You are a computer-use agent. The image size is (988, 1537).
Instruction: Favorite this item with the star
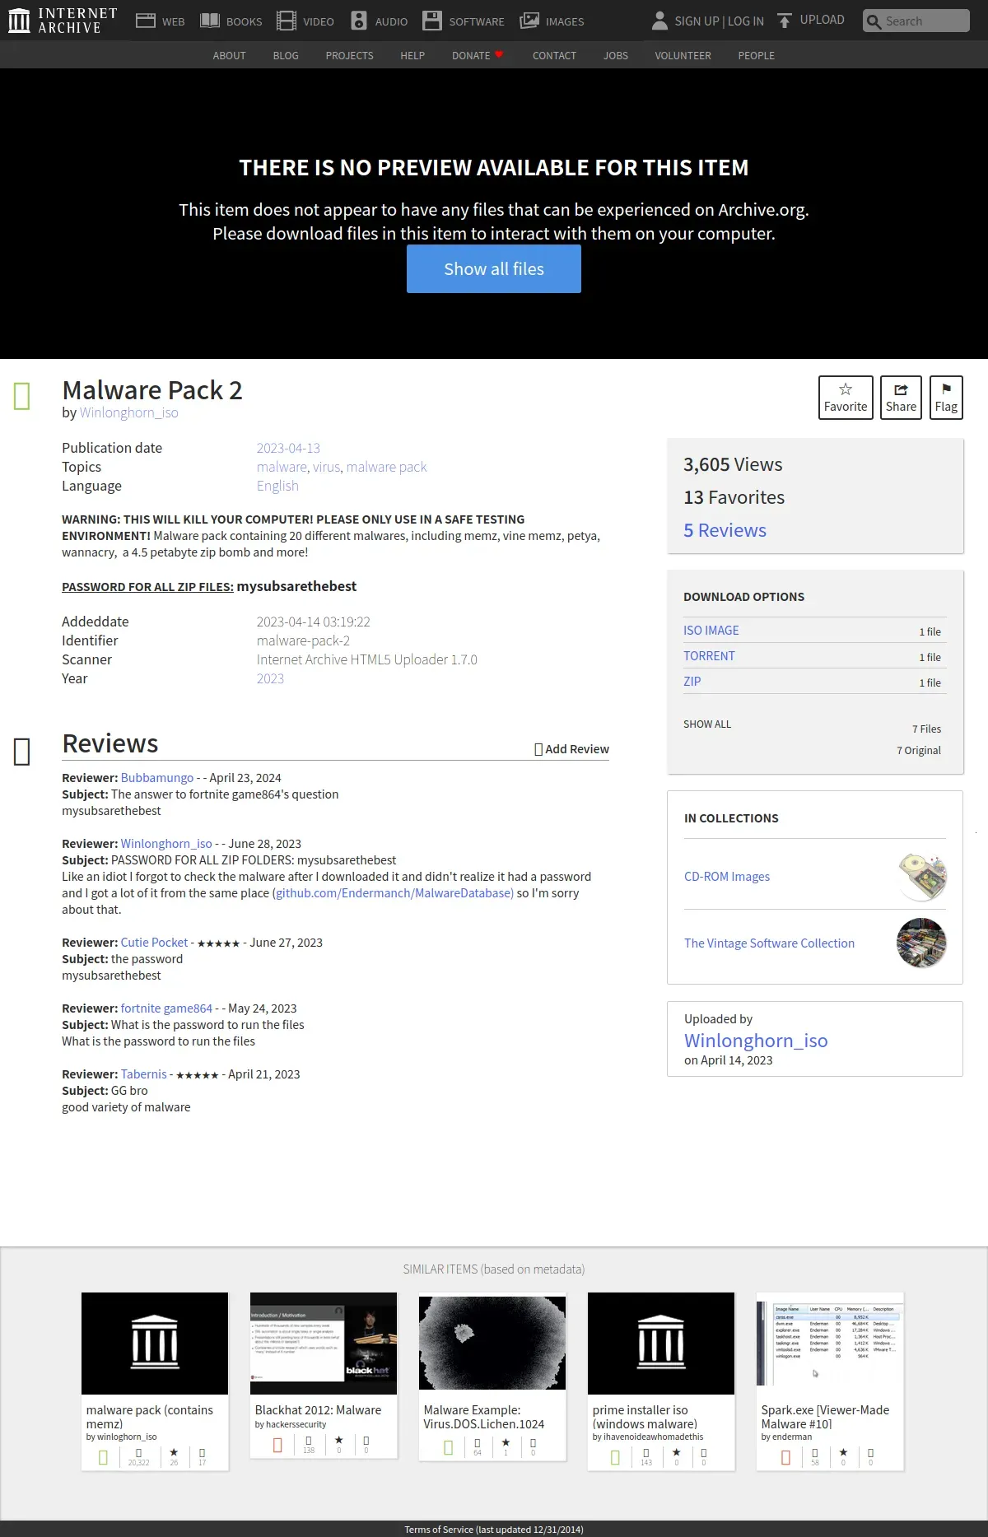click(846, 398)
